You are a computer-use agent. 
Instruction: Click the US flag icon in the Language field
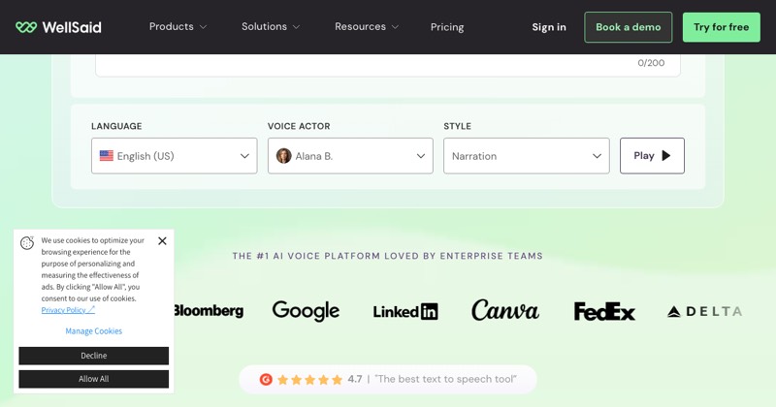pyautogui.click(x=107, y=156)
